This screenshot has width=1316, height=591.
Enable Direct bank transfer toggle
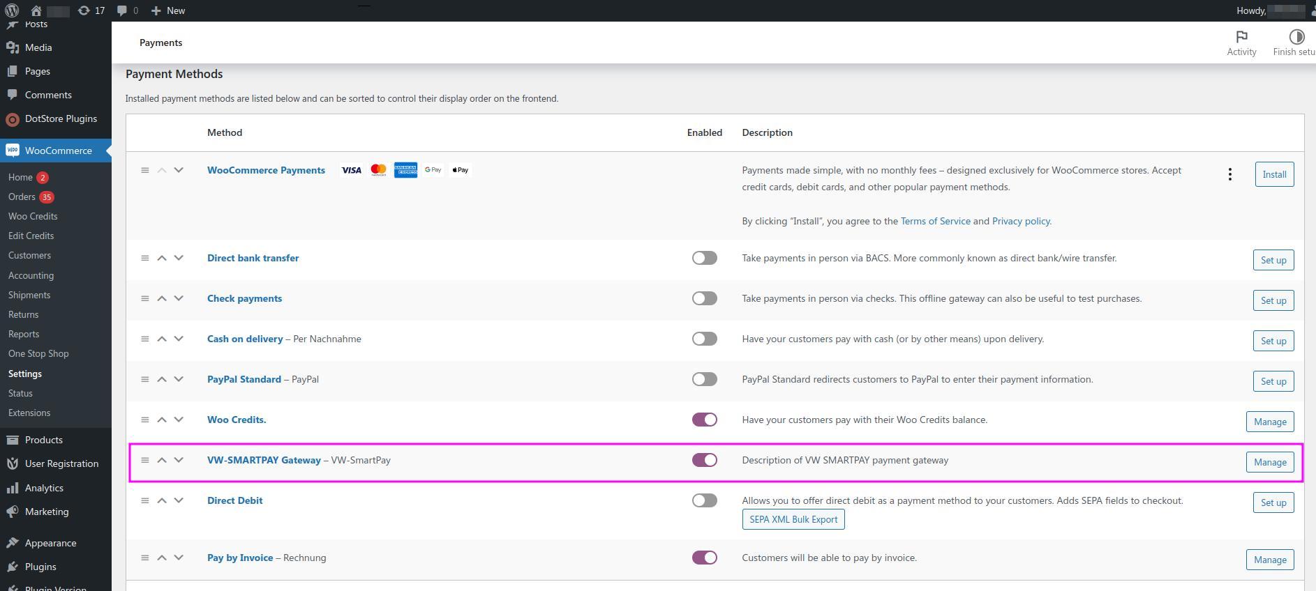tap(705, 258)
